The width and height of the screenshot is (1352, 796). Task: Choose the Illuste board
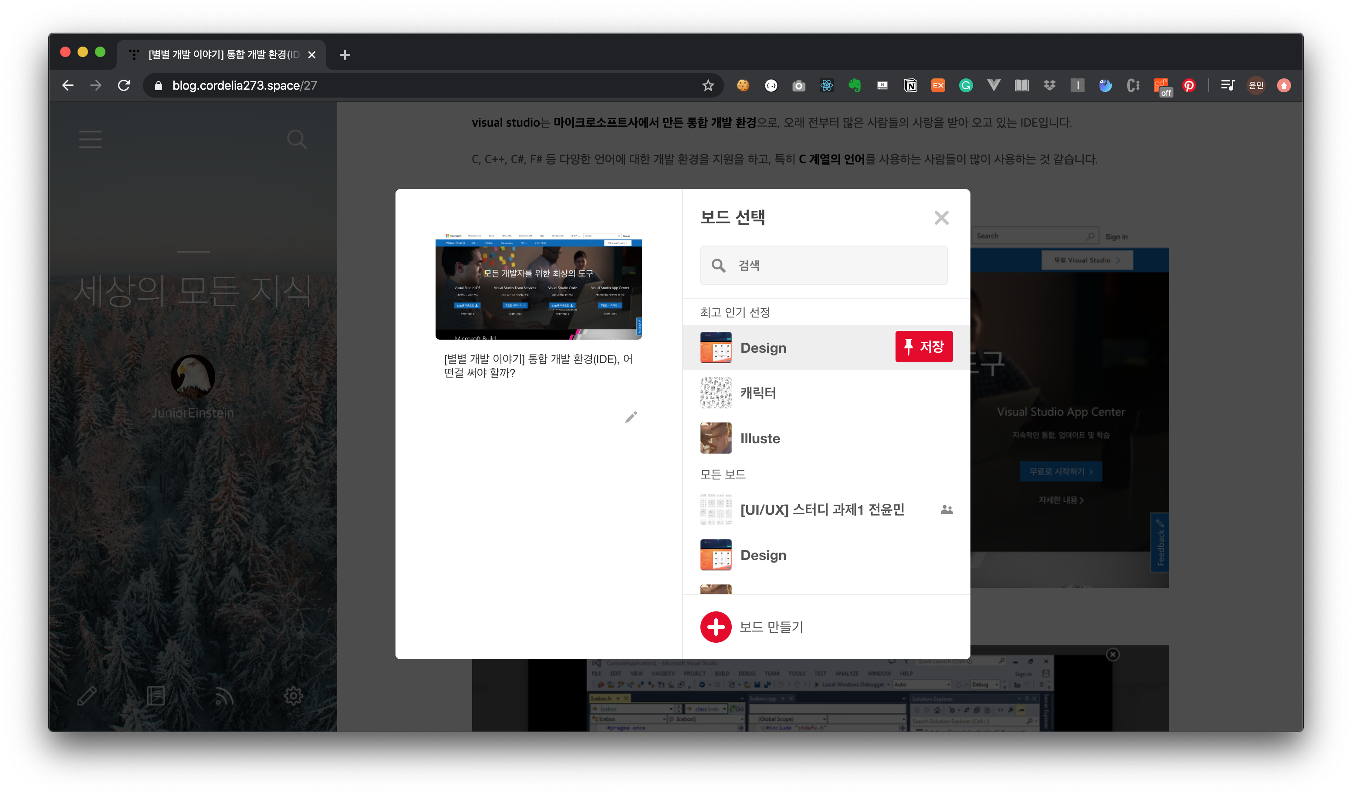(x=760, y=438)
